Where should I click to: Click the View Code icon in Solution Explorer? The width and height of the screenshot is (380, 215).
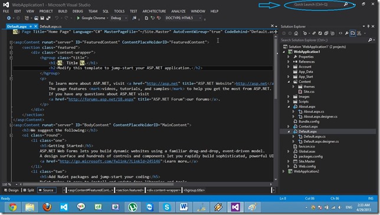[x=340, y=33]
